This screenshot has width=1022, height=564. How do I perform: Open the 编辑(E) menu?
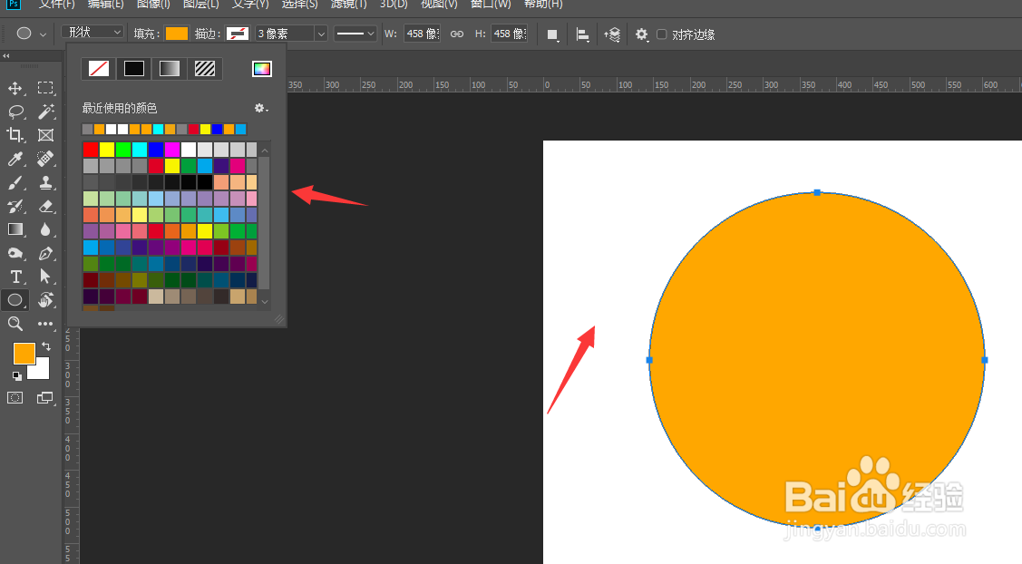pyautogui.click(x=105, y=5)
